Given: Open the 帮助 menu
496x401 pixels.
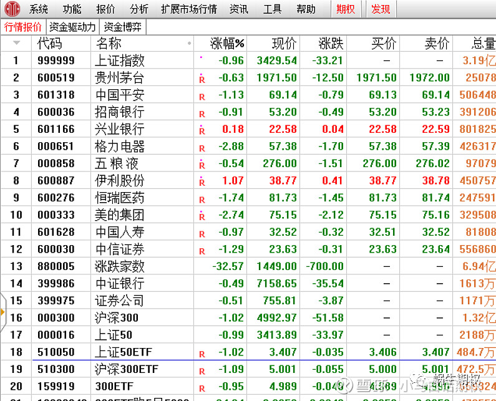Looking at the screenshot, I should click(x=306, y=9).
